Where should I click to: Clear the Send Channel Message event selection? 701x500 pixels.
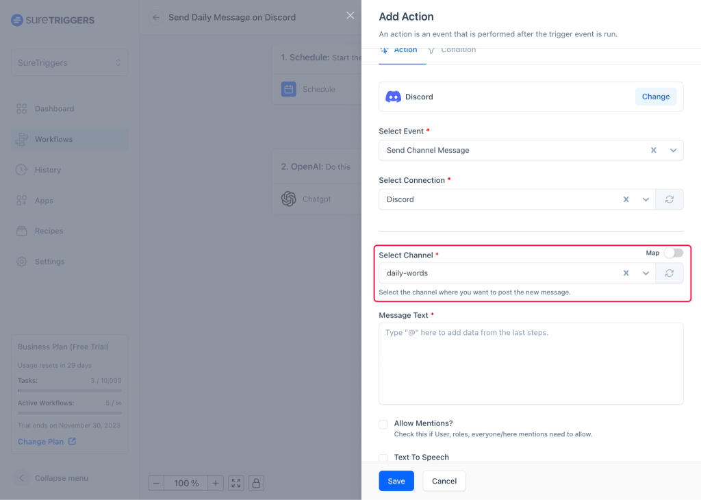pos(653,150)
